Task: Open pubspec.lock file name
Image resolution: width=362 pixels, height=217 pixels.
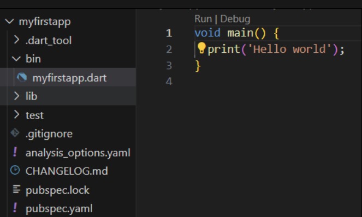Action: pyautogui.click(x=57, y=190)
